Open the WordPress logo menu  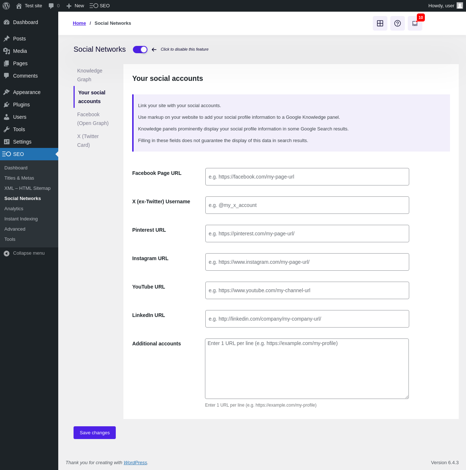coord(6,6)
